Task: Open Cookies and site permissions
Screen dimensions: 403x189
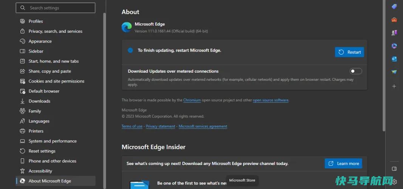Action: coord(56,81)
